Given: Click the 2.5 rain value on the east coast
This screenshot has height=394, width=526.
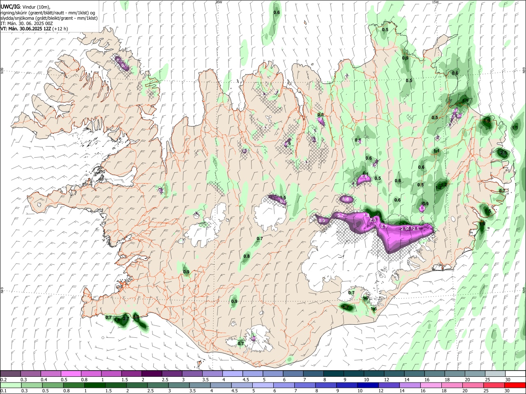Looking at the screenshot, I should (504, 153).
